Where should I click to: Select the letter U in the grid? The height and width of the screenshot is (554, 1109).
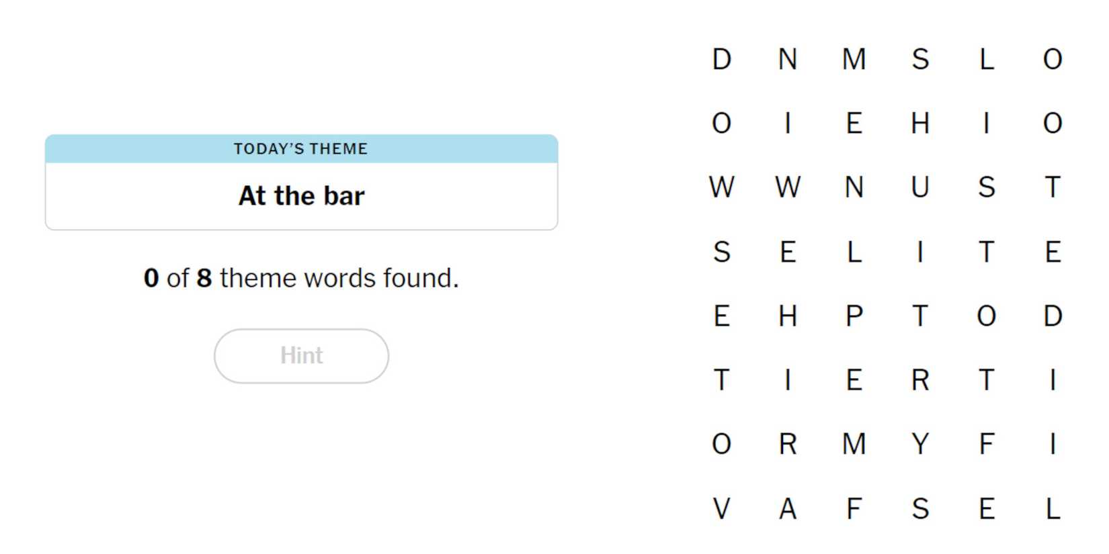point(920,187)
